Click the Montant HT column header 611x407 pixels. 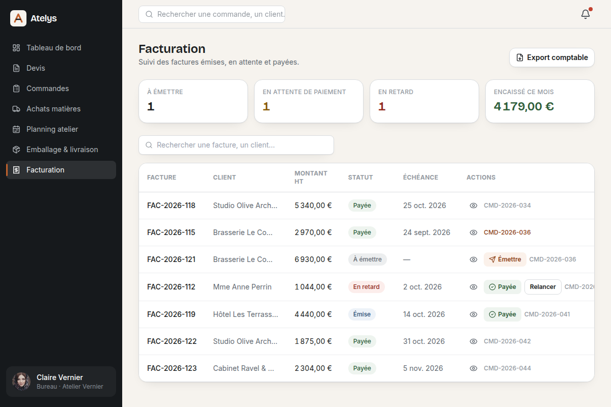(311, 178)
